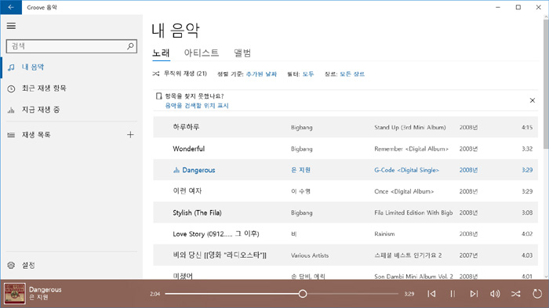
Task: Open 설정 settings
Action: (x=28, y=265)
